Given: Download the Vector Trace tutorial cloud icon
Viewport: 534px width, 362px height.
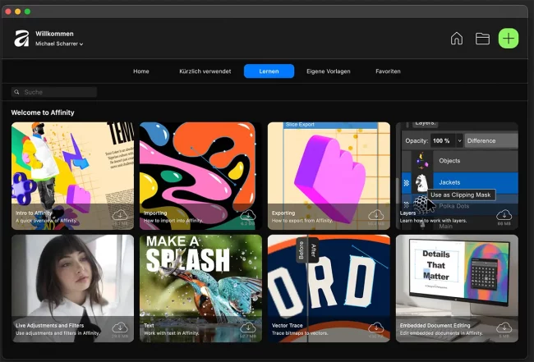Looking at the screenshot, I should tap(376, 328).
